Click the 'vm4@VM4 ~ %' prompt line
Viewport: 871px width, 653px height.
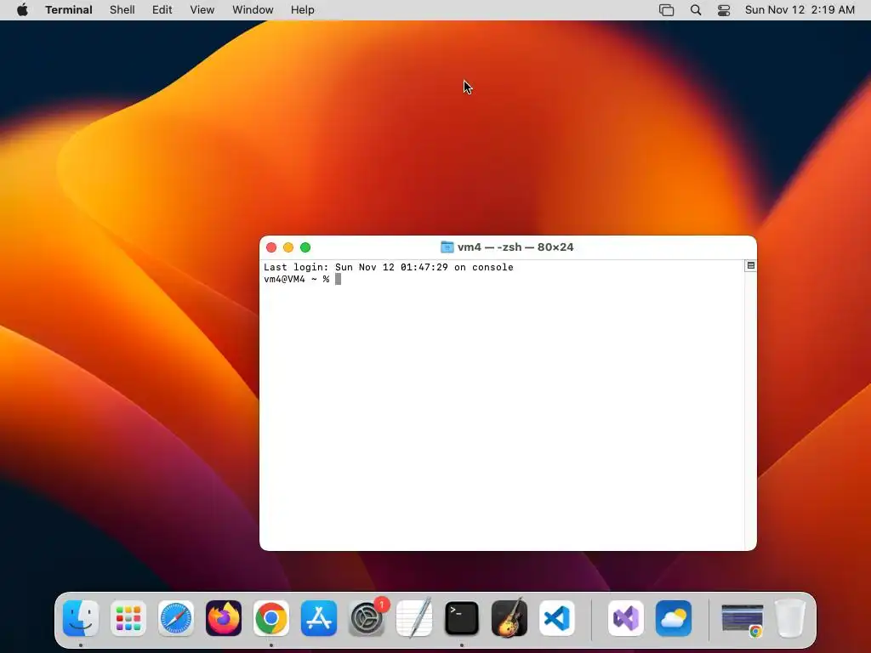pos(297,279)
